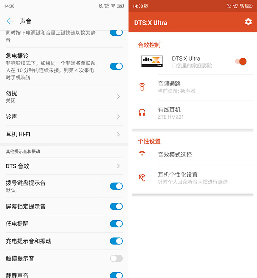The image size is (257, 278).
Task: Tap the 个性设置 section heading
Action: coord(149,141)
